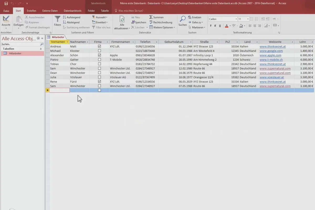Screen dimensions: 315x210
Task: Click the navigation pane Suchen field
Action: [21, 44]
